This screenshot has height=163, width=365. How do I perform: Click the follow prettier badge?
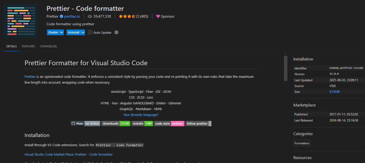coord(198,124)
